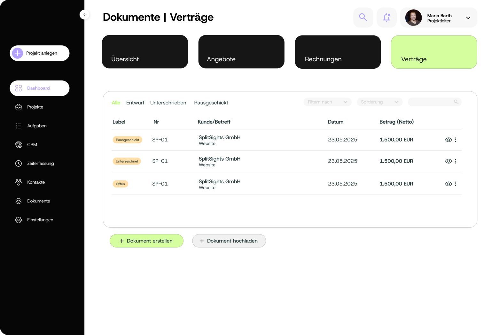This screenshot has width=491, height=335.
Task: Expand the Filtern nach dropdown
Action: click(x=327, y=102)
